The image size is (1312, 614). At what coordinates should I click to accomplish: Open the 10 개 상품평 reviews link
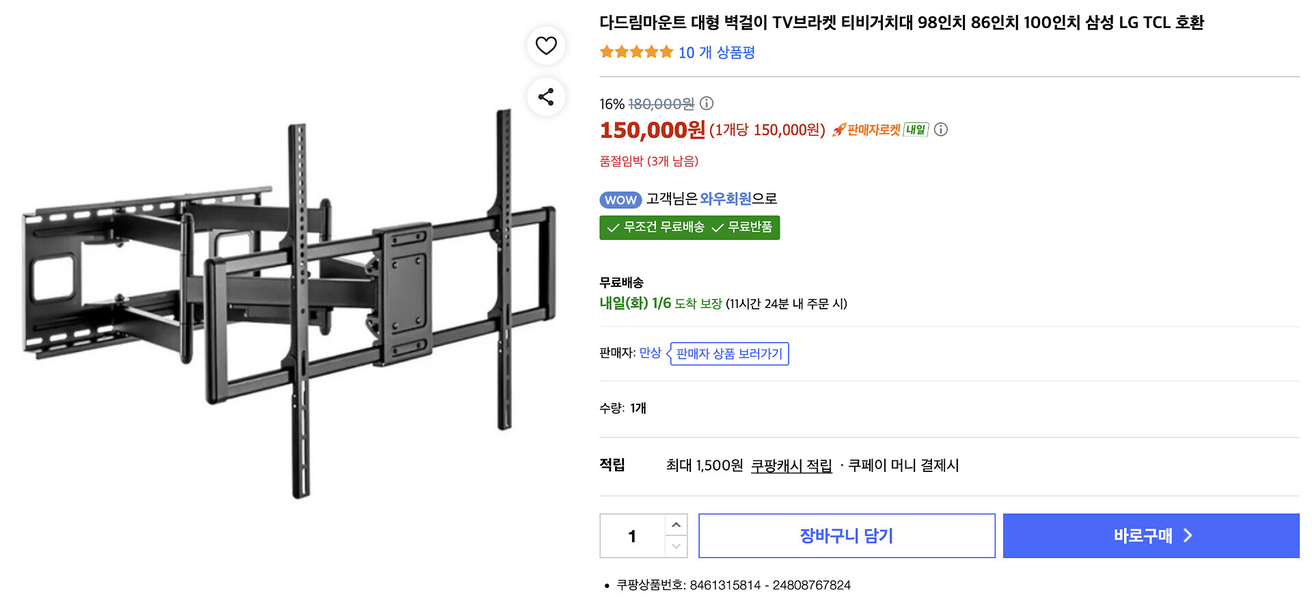[x=716, y=53]
